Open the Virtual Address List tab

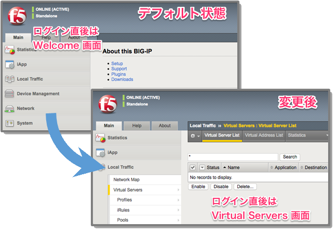point(264,135)
